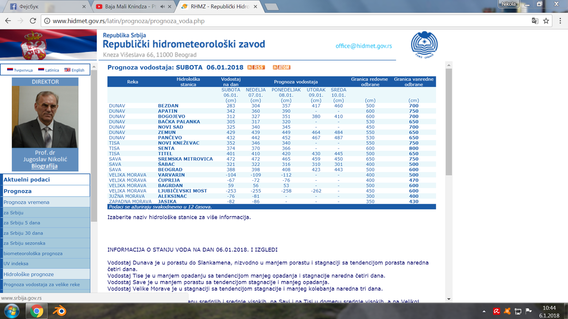Open Prognoza vodostaja za velike reke
This screenshot has width=568, height=319.
pyautogui.click(x=45, y=284)
